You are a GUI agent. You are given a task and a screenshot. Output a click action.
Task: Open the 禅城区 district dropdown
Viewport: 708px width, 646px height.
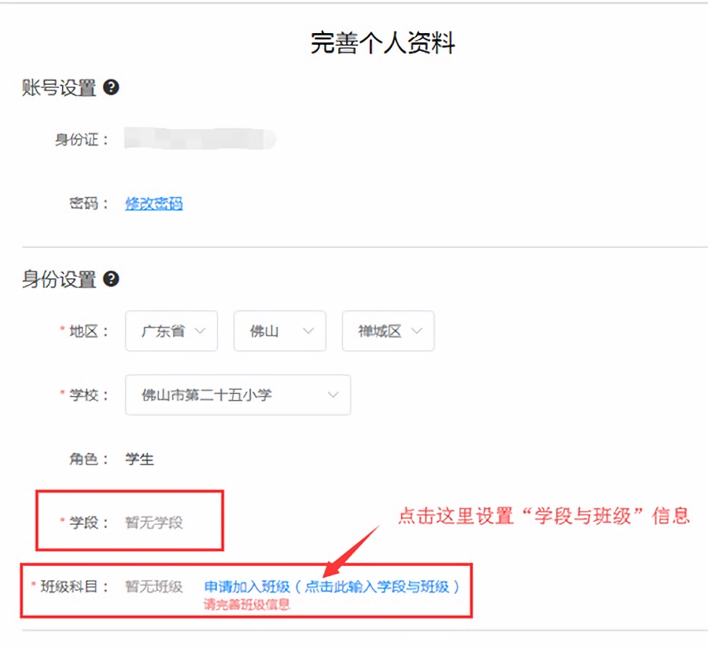387,331
